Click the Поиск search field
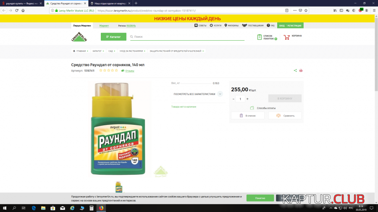378x212 pixels. tap(187, 37)
